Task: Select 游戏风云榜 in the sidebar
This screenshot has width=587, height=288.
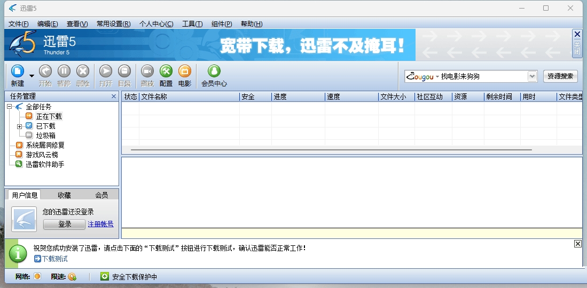Action: click(41, 155)
